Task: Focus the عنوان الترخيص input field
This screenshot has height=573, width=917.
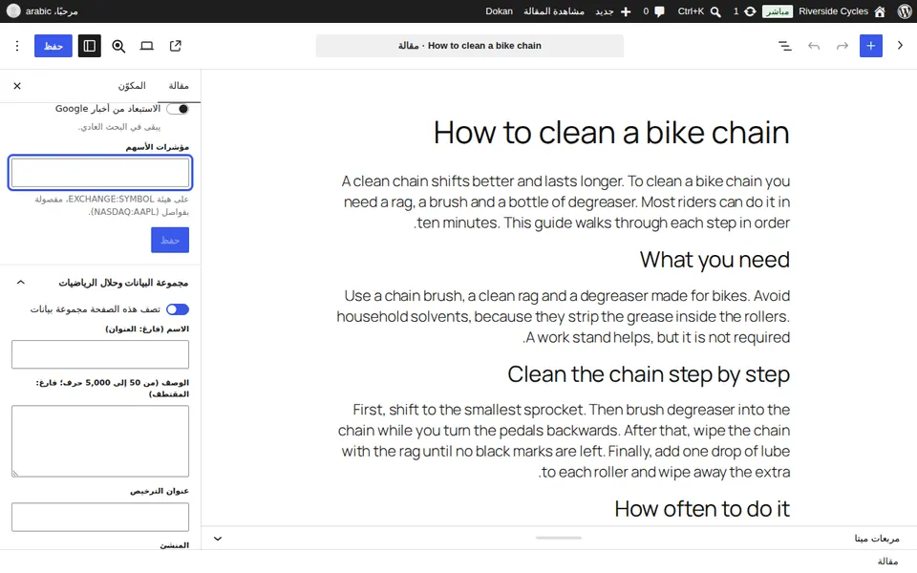Action: (x=100, y=517)
